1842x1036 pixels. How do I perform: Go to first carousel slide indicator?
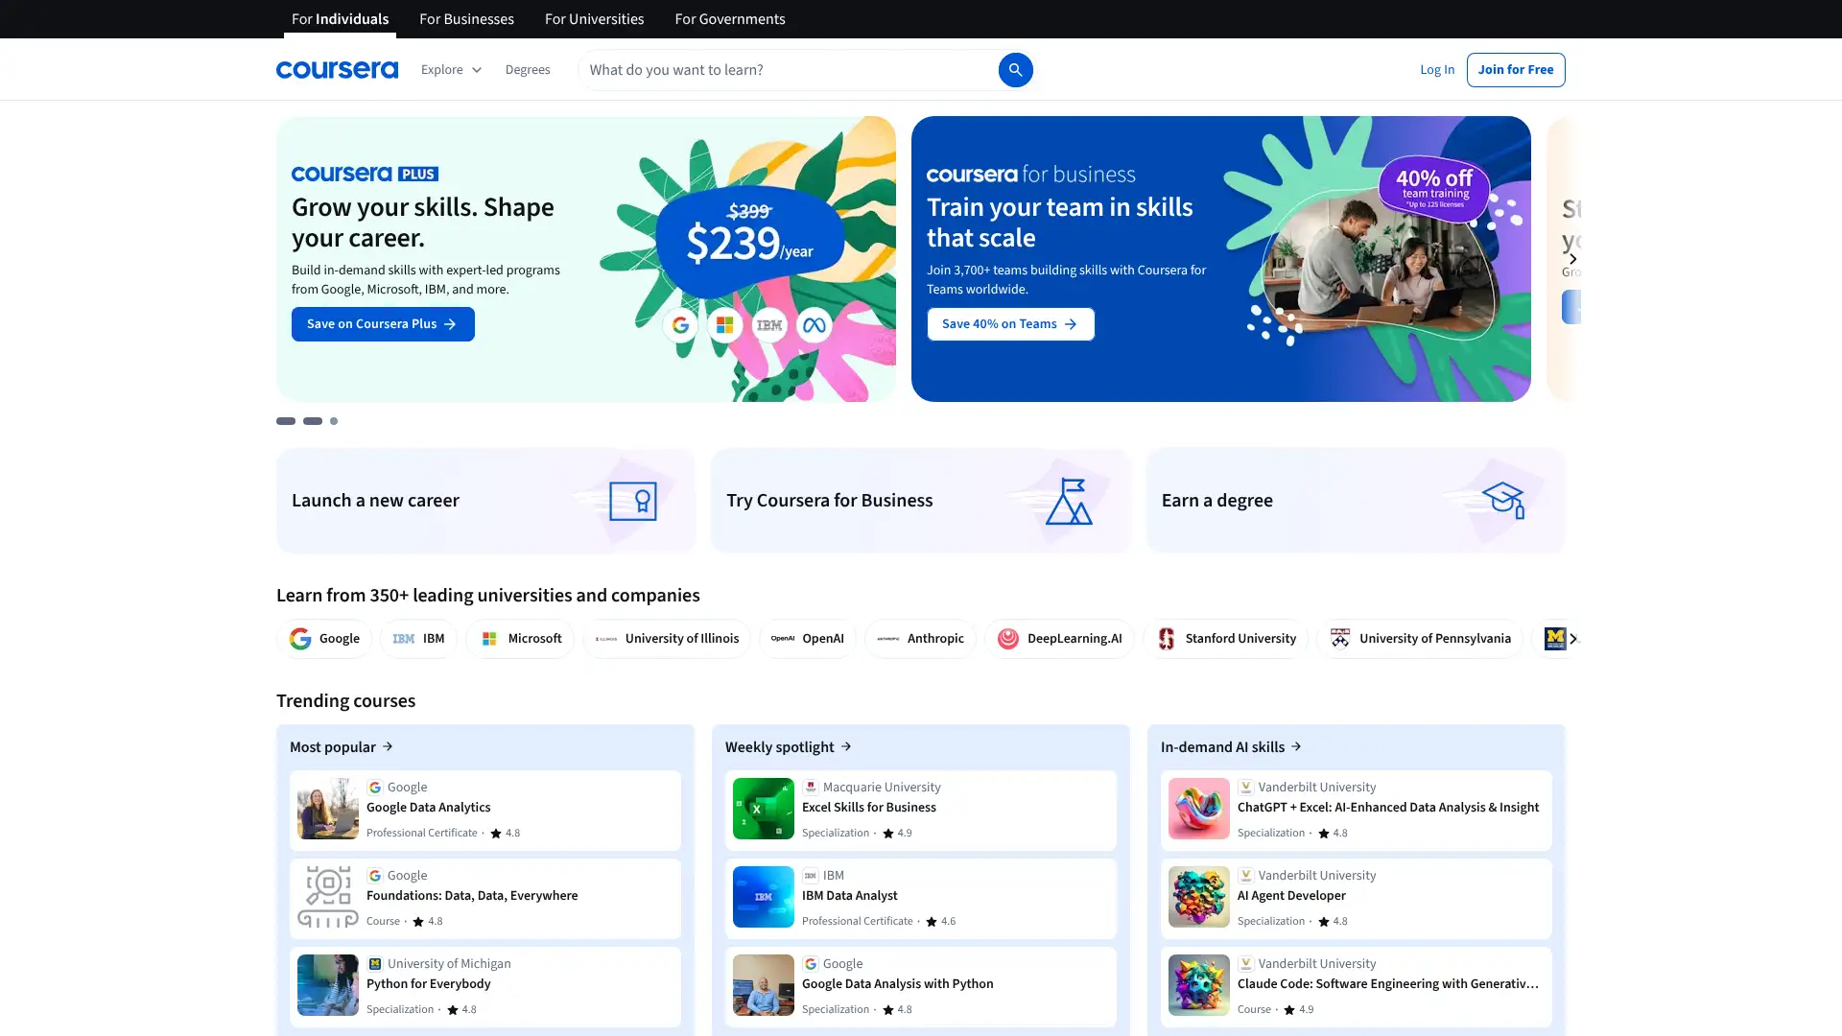tap(286, 421)
